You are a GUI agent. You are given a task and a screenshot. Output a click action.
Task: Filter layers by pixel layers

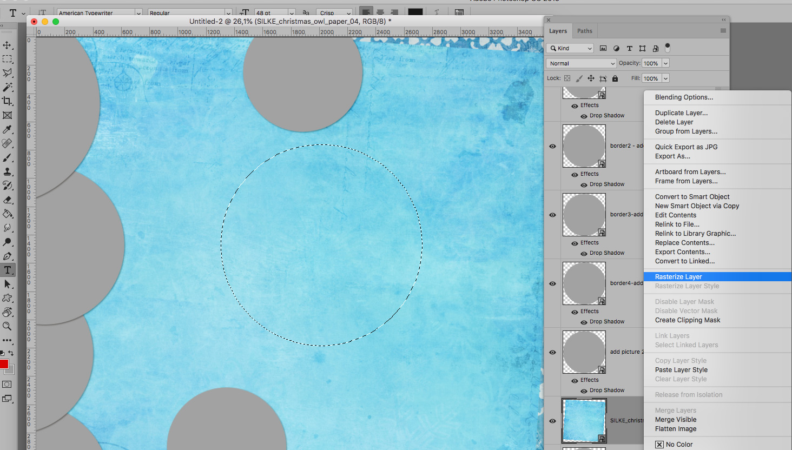pos(603,48)
